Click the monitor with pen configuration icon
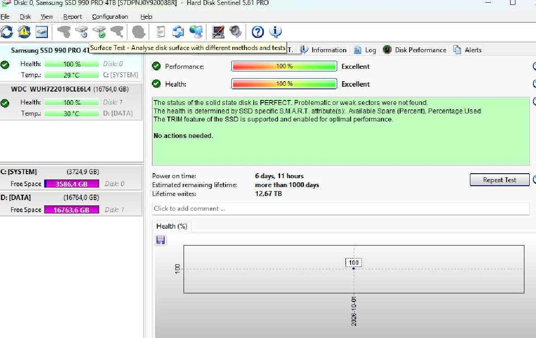 pyautogui.click(x=218, y=32)
